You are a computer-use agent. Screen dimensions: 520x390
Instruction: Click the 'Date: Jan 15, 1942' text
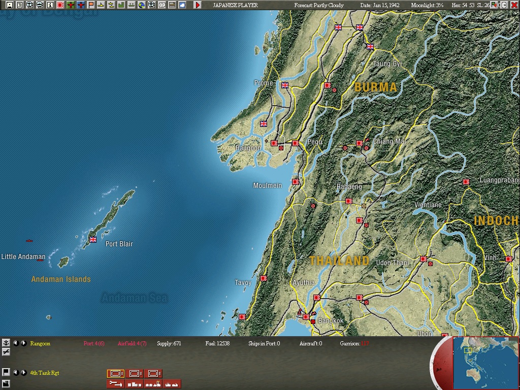pyautogui.click(x=380, y=5)
